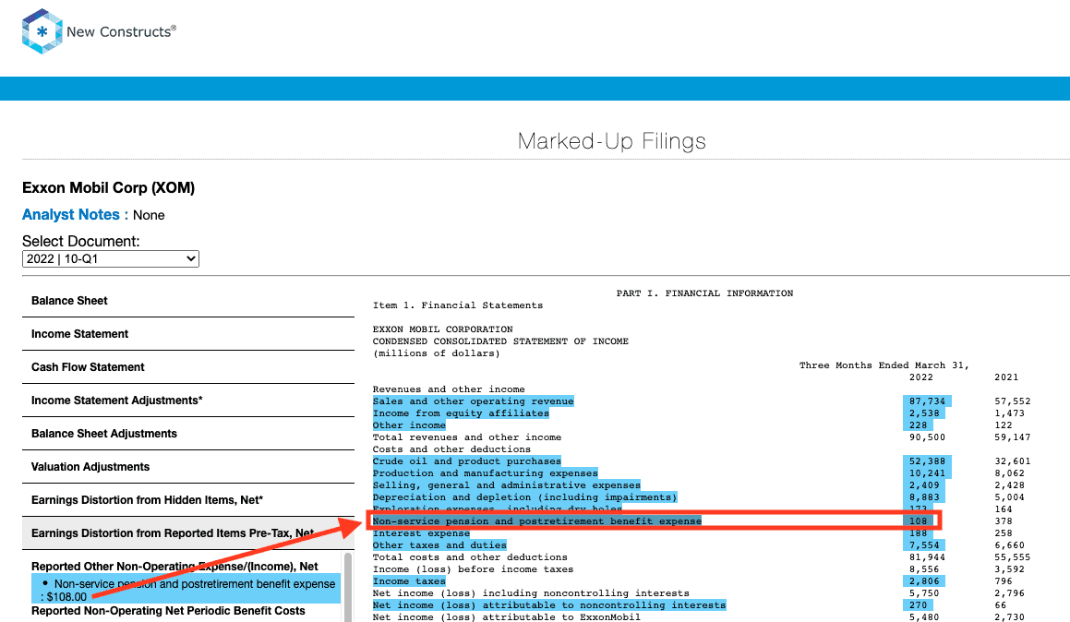Click highlighted Income from equity affiliates line
Screen dimensions: 1070x622
pyautogui.click(x=461, y=413)
